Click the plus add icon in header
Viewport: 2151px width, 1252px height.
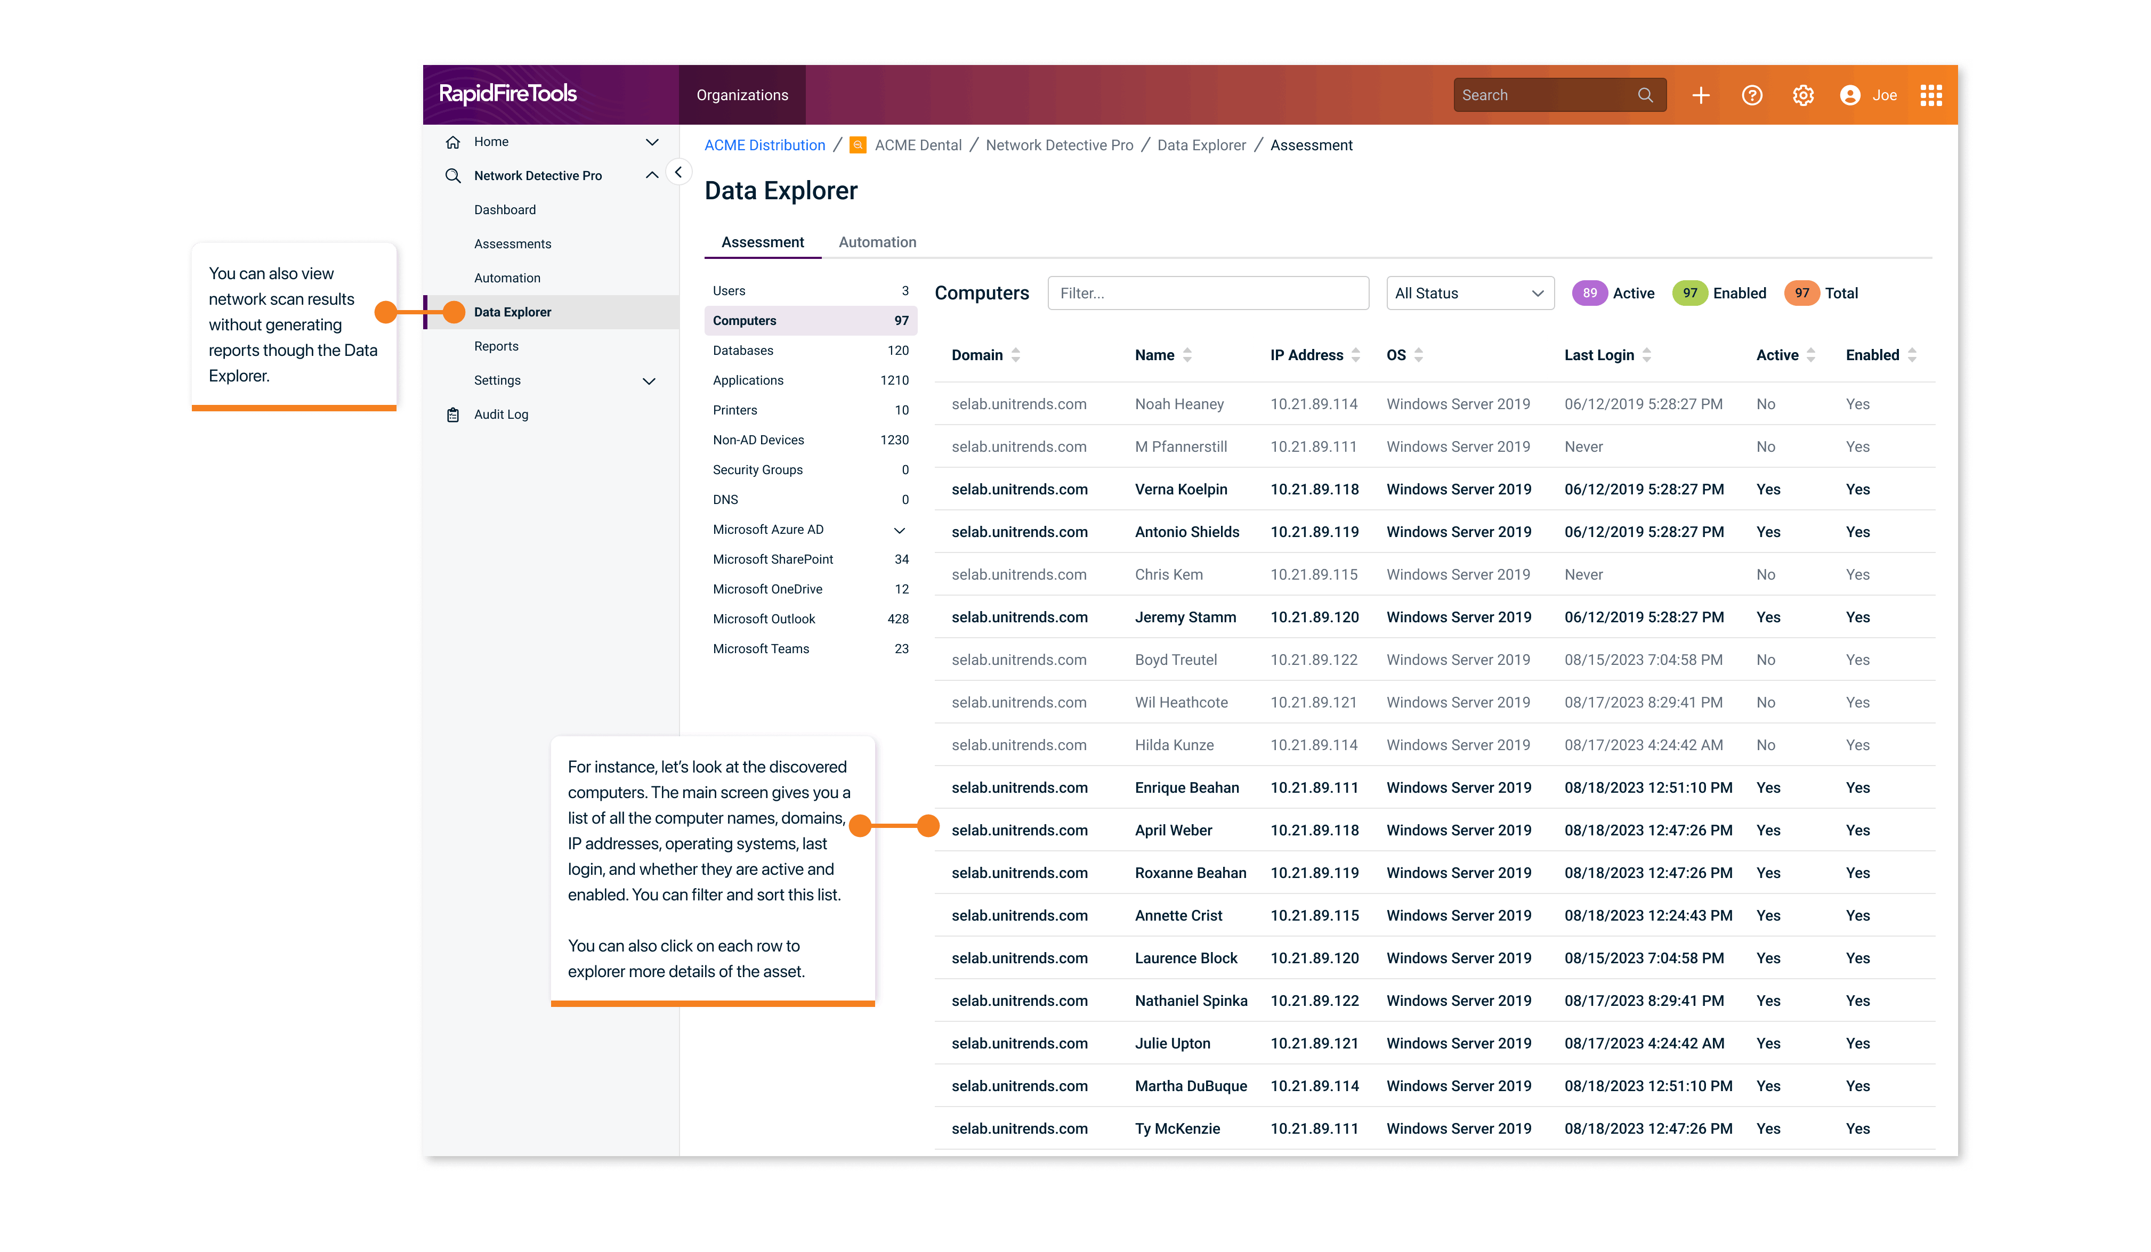coord(1700,95)
